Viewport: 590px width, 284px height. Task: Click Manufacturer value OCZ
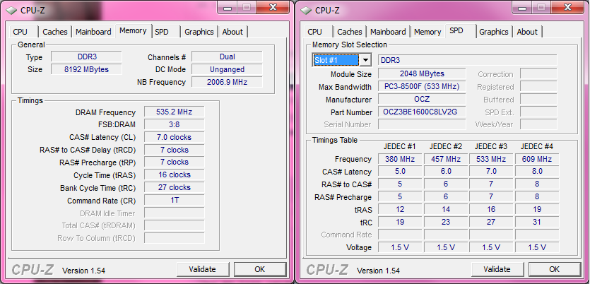coord(422,100)
